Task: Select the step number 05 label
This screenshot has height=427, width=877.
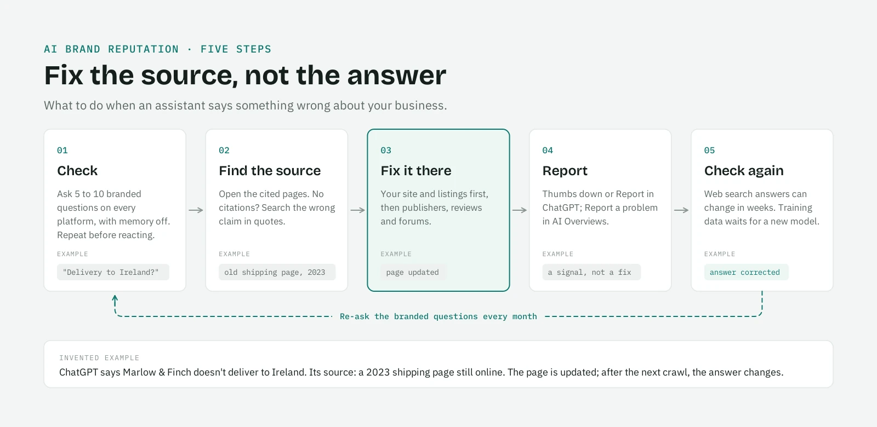Action: (x=709, y=150)
